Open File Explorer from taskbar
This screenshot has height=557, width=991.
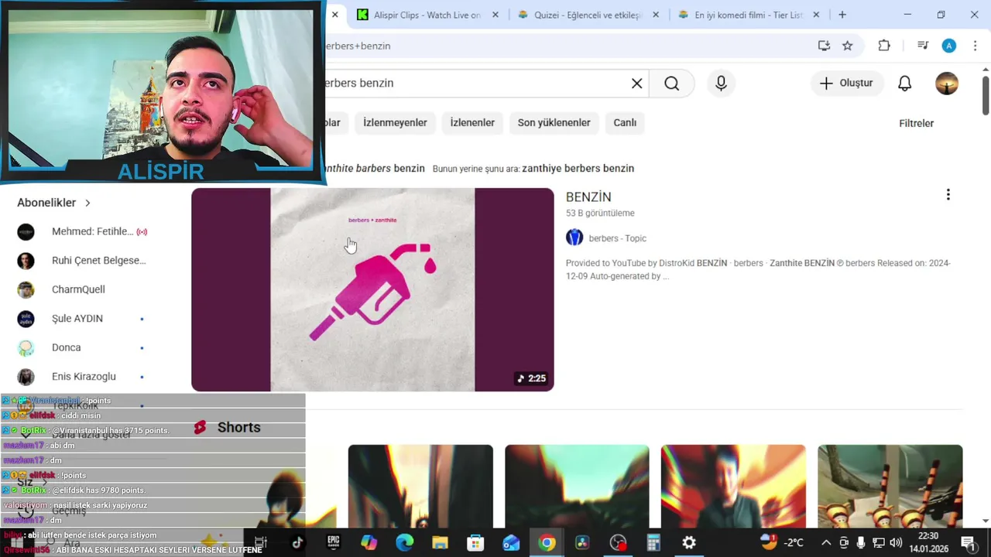[440, 542]
